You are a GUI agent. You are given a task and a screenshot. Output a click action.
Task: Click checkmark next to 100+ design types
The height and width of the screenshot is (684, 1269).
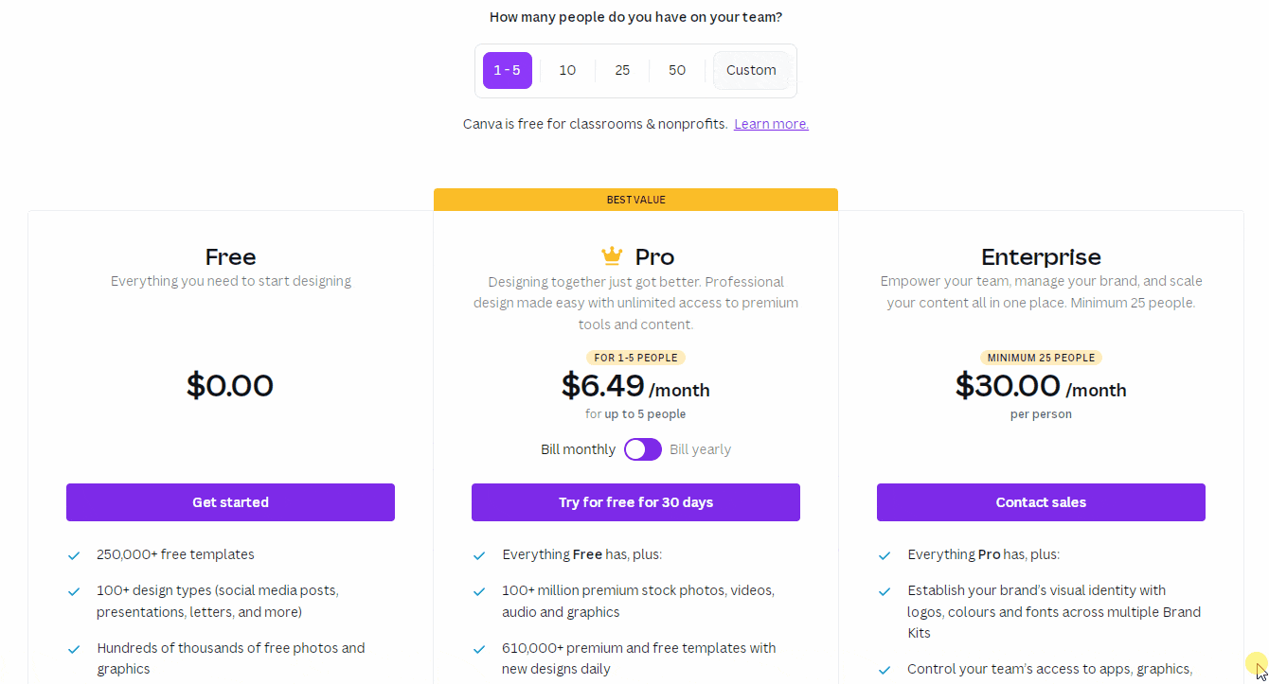[x=74, y=591]
